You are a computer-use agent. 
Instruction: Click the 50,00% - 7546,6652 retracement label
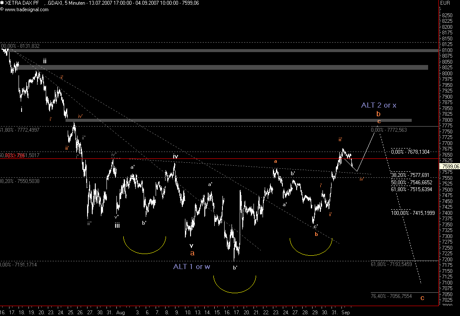click(x=412, y=182)
